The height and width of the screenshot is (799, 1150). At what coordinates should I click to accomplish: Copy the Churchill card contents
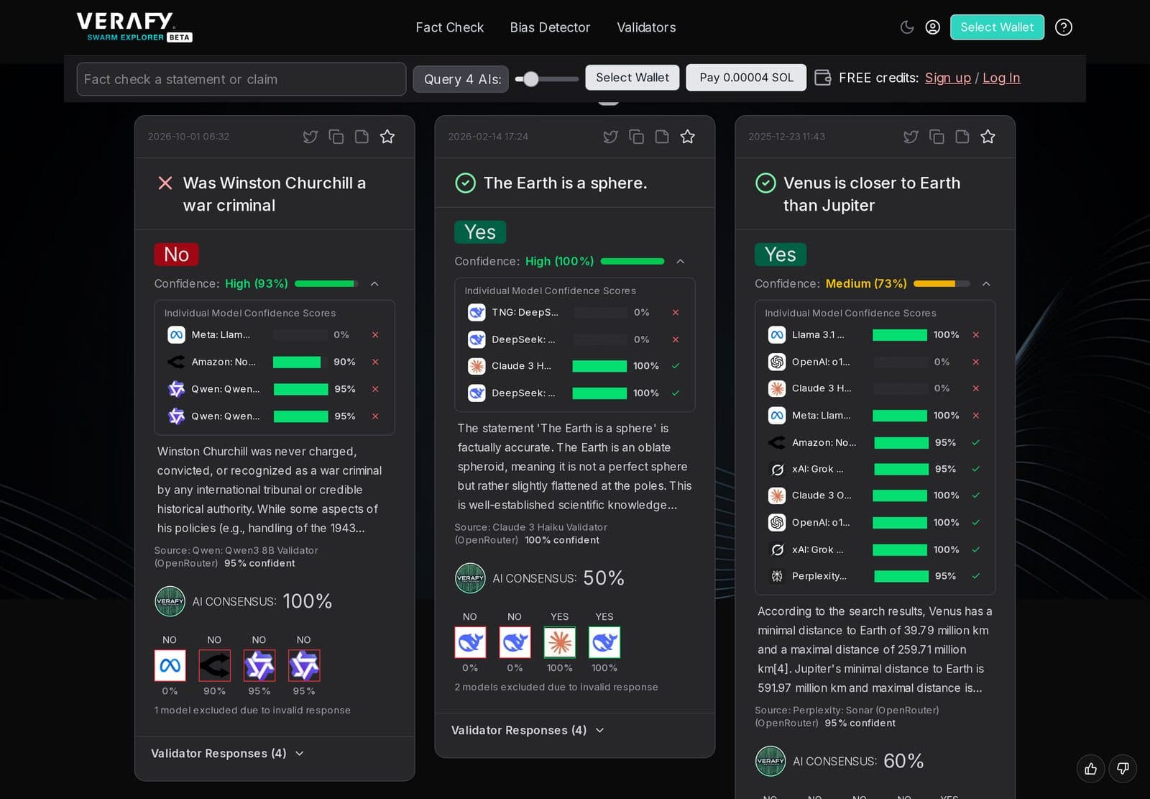(x=336, y=137)
